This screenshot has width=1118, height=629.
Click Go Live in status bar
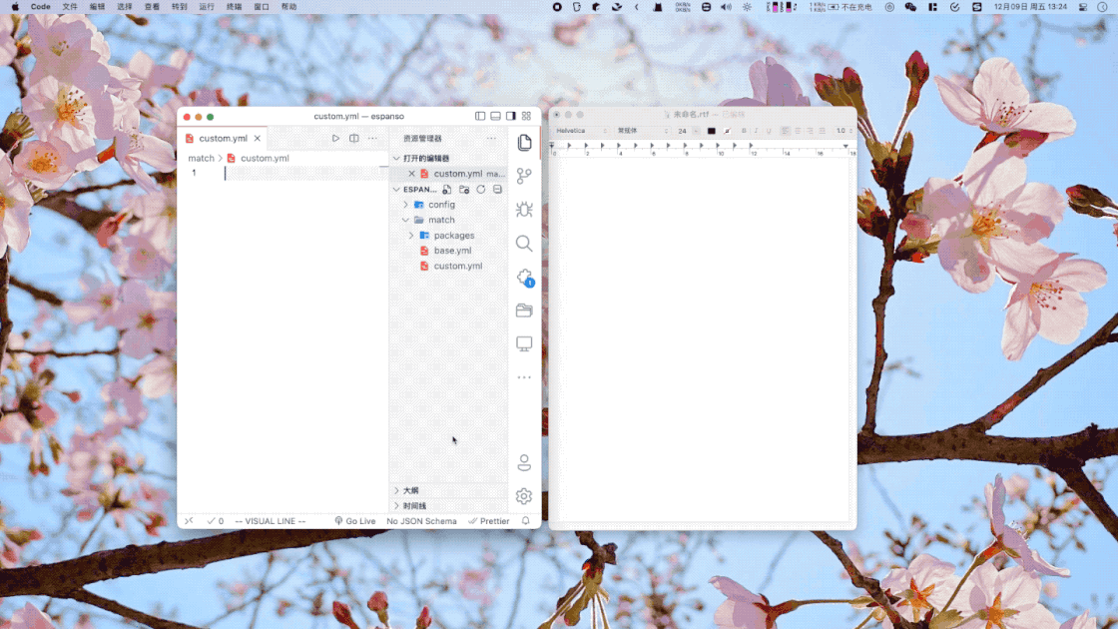pos(355,521)
